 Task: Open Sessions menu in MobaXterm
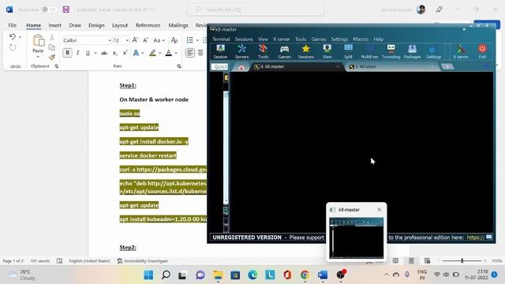click(x=244, y=39)
